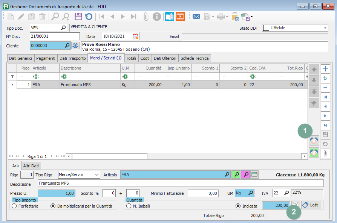This screenshot has height=223, width=337.
Task: Click the undo/refresh arrow toolbar icon
Action: [x=89, y=17]
